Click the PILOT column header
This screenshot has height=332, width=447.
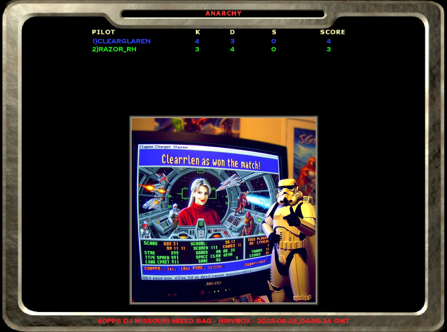[x=103, y=32]
